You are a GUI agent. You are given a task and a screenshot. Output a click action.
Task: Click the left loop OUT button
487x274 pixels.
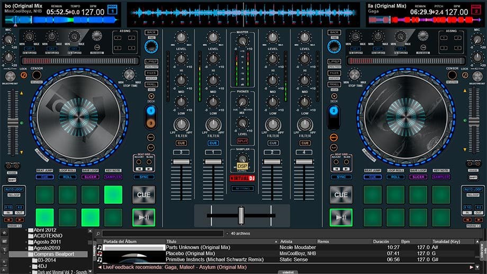[19, 213]
